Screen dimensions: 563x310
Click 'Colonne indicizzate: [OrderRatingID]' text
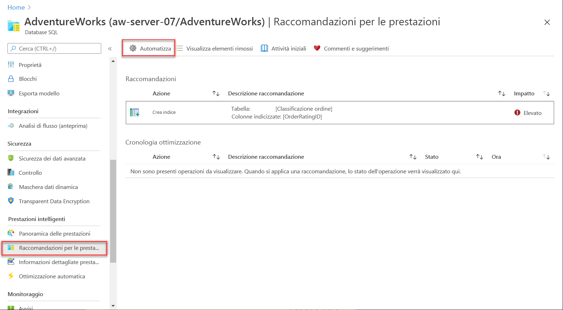(x=277, y=116)
